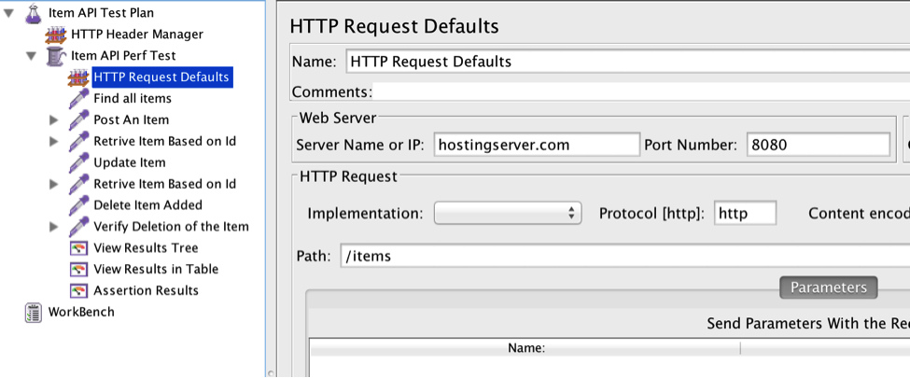910x378 pixels.
Task: Click the View Results Tree listener icon
Action: (x=78, y=248)
